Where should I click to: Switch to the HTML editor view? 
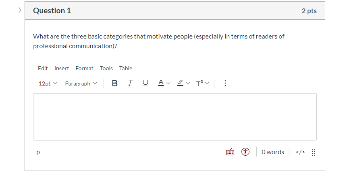[x=300, y=152]
